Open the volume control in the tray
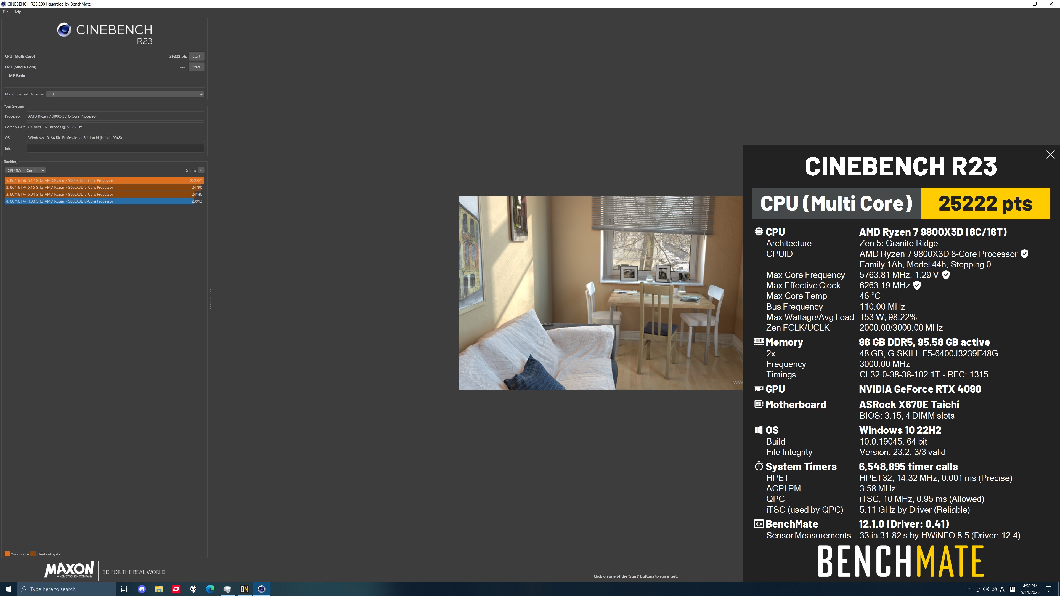 click(986, 589)
